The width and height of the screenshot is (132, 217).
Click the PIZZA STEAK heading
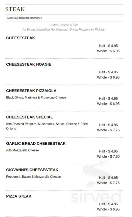click(19, 196)
